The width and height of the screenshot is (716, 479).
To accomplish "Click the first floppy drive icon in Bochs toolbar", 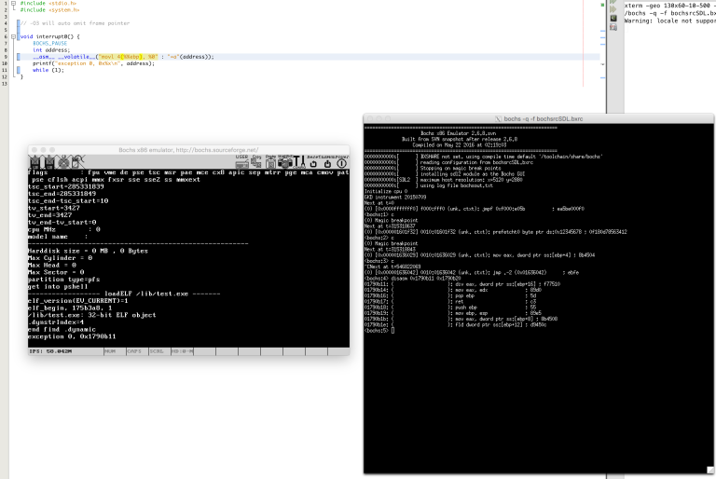I will (x=35, y=162).
